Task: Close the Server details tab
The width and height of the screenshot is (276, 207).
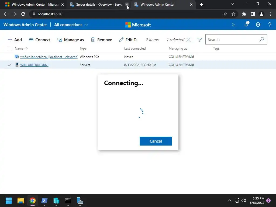Action: [127, 5]
